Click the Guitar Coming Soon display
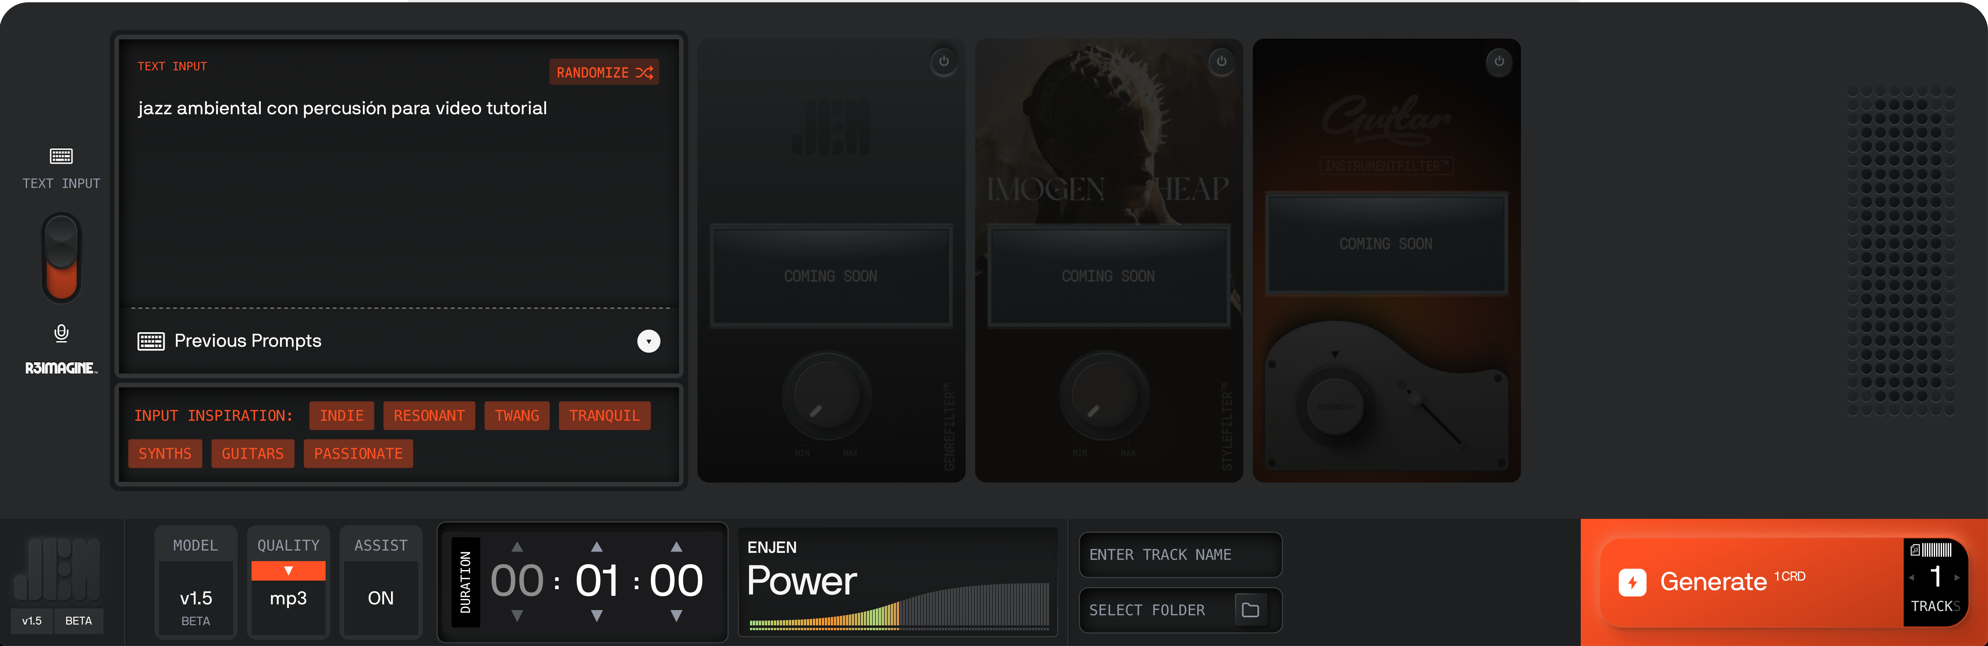The width and height of the screenshot is (1988, 646). [x=1386, y=244]
